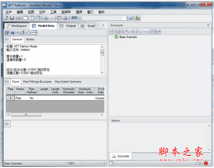214x168 pixels.
Task: Collapse the Pipes section with its arrow button
Action: [7, 82]
